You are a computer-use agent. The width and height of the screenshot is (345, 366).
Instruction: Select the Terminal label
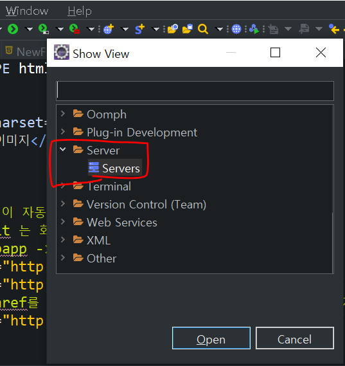[x=109, y=187]
